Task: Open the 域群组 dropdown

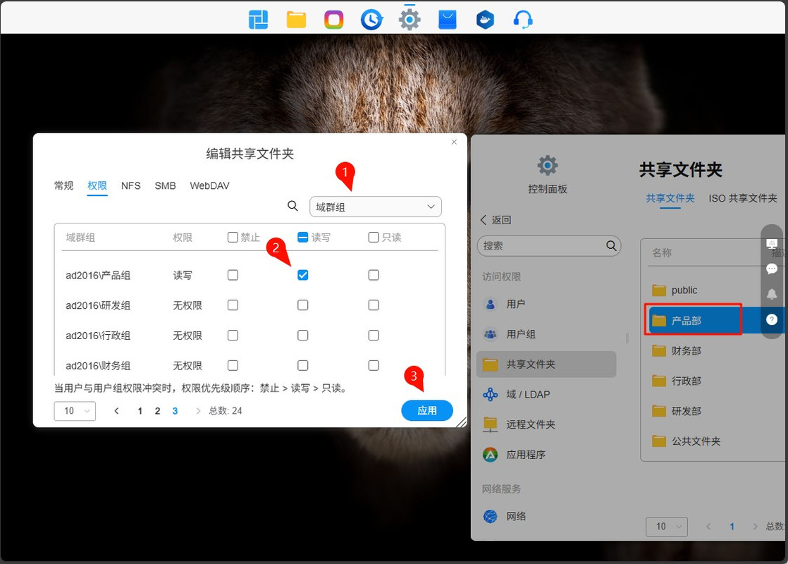Action: coord(376,207)
